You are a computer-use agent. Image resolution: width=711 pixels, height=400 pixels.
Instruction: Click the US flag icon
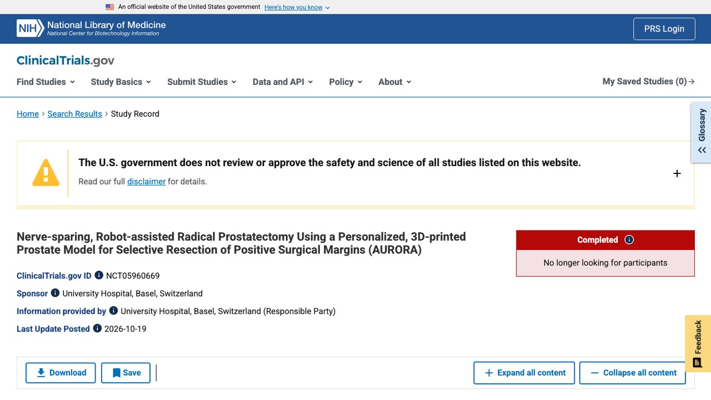[x=110, y=7]
